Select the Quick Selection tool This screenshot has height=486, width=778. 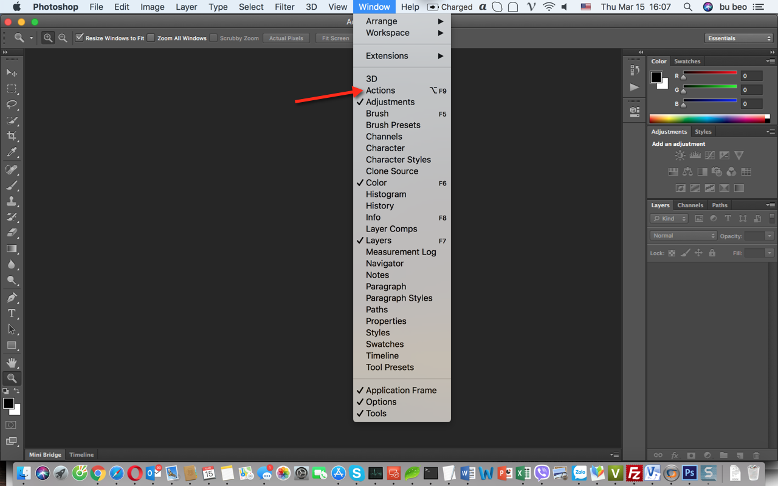pos(12,120)
